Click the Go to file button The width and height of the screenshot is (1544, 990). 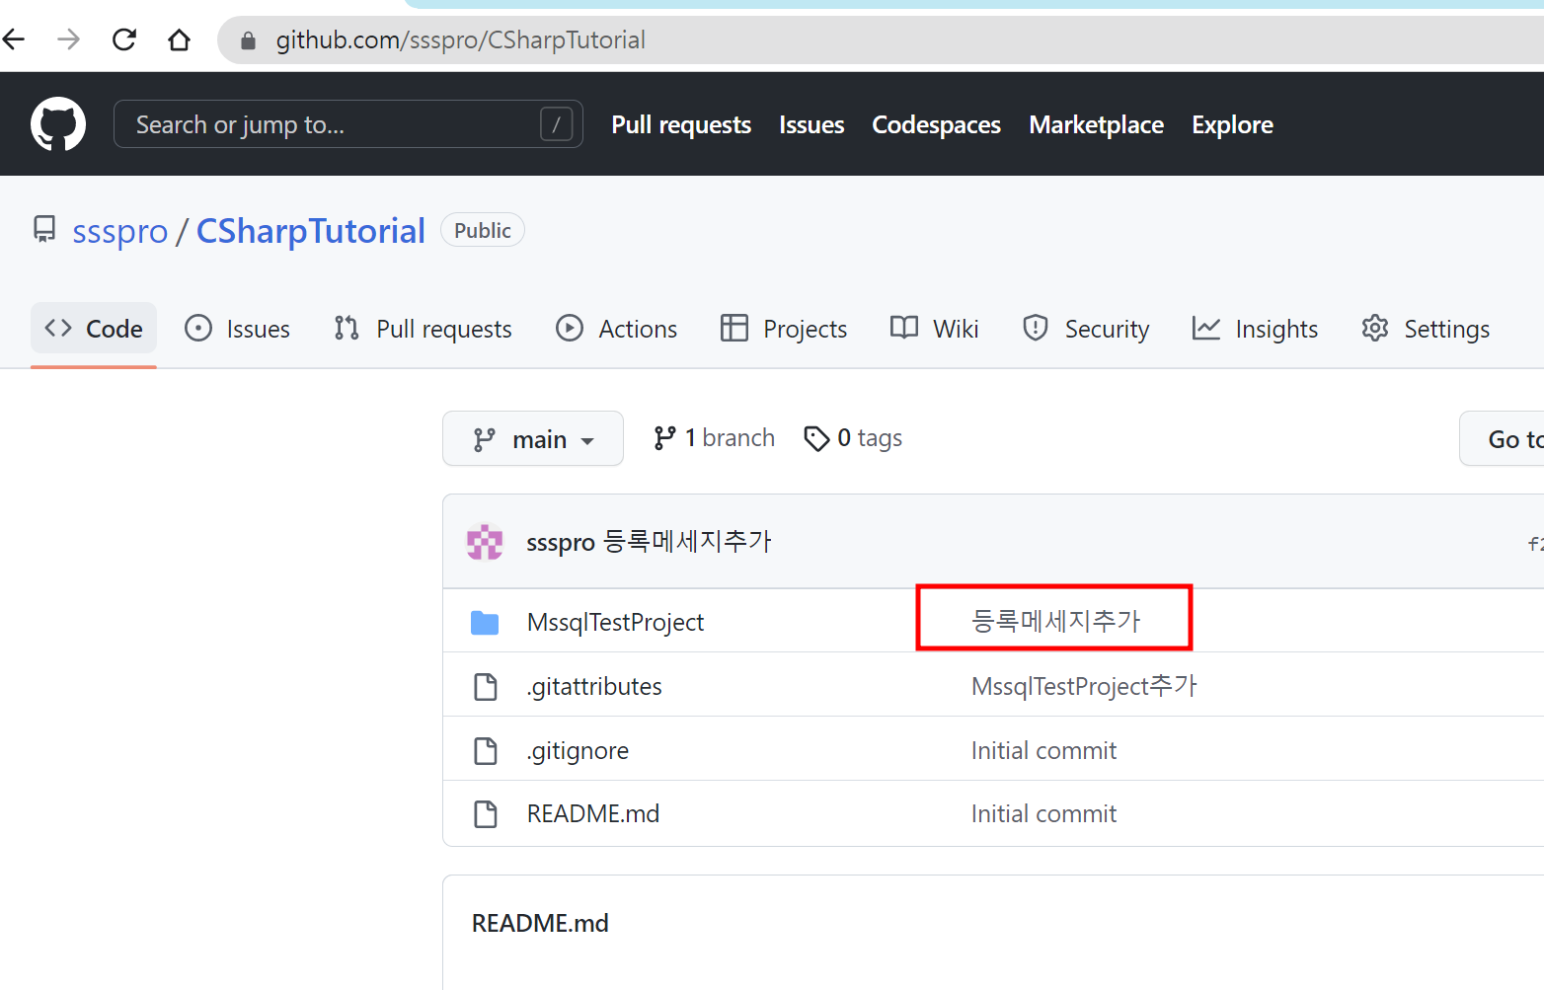1502,438
